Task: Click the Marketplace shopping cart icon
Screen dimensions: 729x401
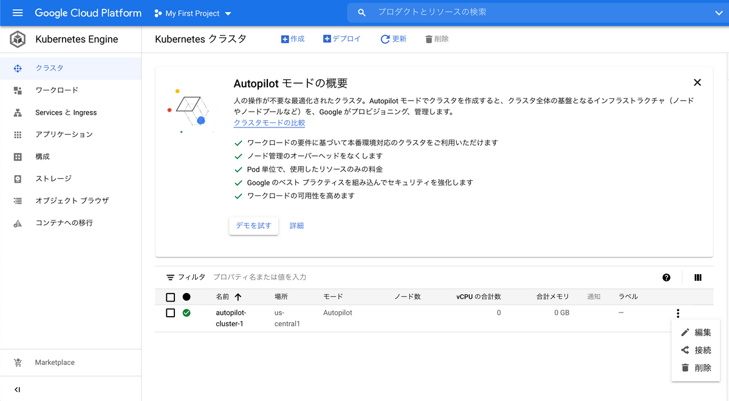Action: click(x=18, y=363)
